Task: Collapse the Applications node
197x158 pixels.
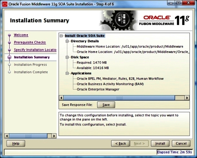Action: point(67,73)
